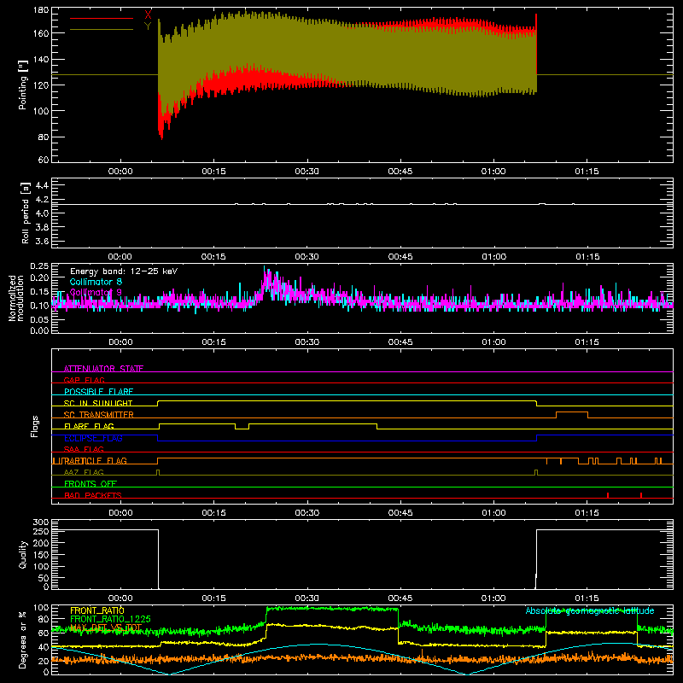The height and width of the screenshot is (683, 683).
Task: Click 00:30 tick label under Roll period plot
Action: tap(307, 257)
